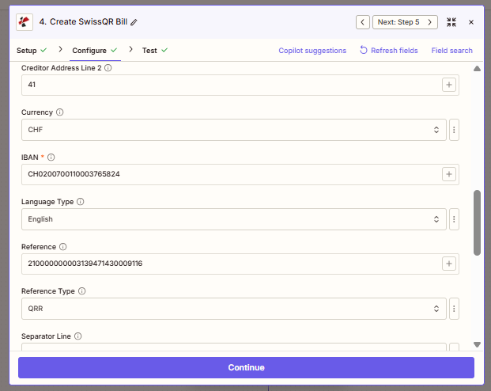Click into the IBAN input field

229,174
